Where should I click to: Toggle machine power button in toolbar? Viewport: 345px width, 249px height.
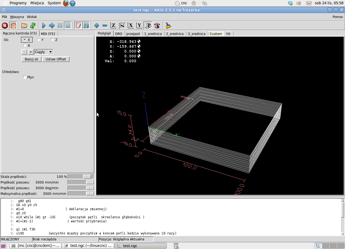(x=13, y=26)
